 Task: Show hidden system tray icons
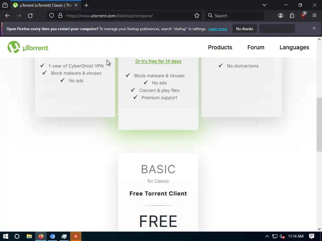[x=267, y=236]
